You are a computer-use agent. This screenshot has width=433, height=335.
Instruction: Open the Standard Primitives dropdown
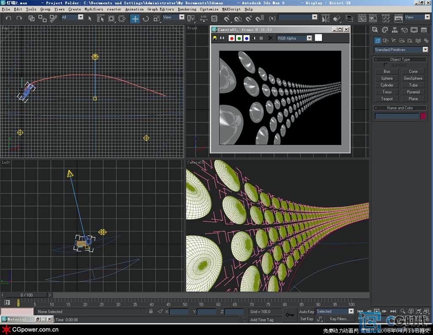pyautogui.click(x=401, y=50)
